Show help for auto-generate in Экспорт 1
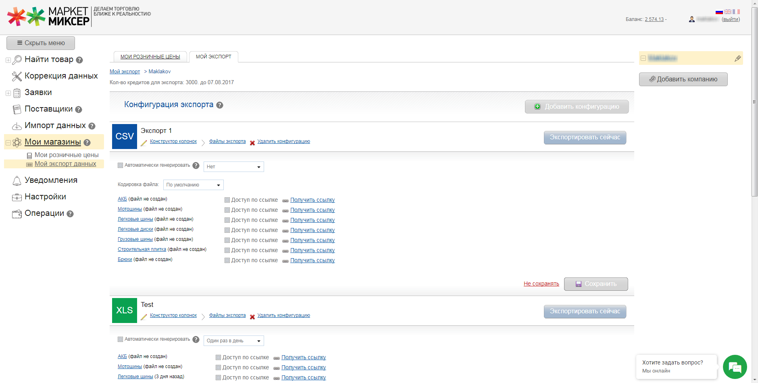This screenshot has height=383, width=758. coord(196,166)
